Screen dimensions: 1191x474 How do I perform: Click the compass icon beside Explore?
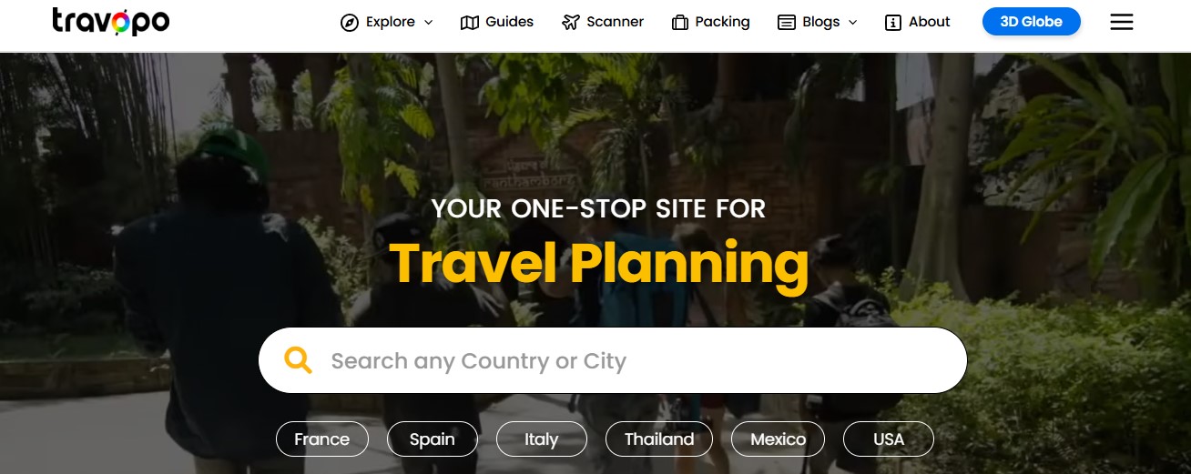pos(349,23)
